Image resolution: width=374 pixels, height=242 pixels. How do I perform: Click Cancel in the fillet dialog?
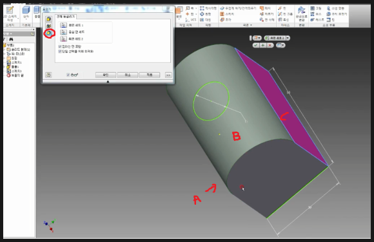[128, 75]
